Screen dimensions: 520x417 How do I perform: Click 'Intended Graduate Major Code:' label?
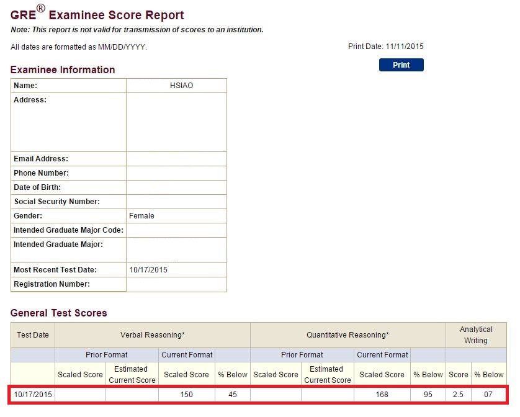[x=68, y=230]
